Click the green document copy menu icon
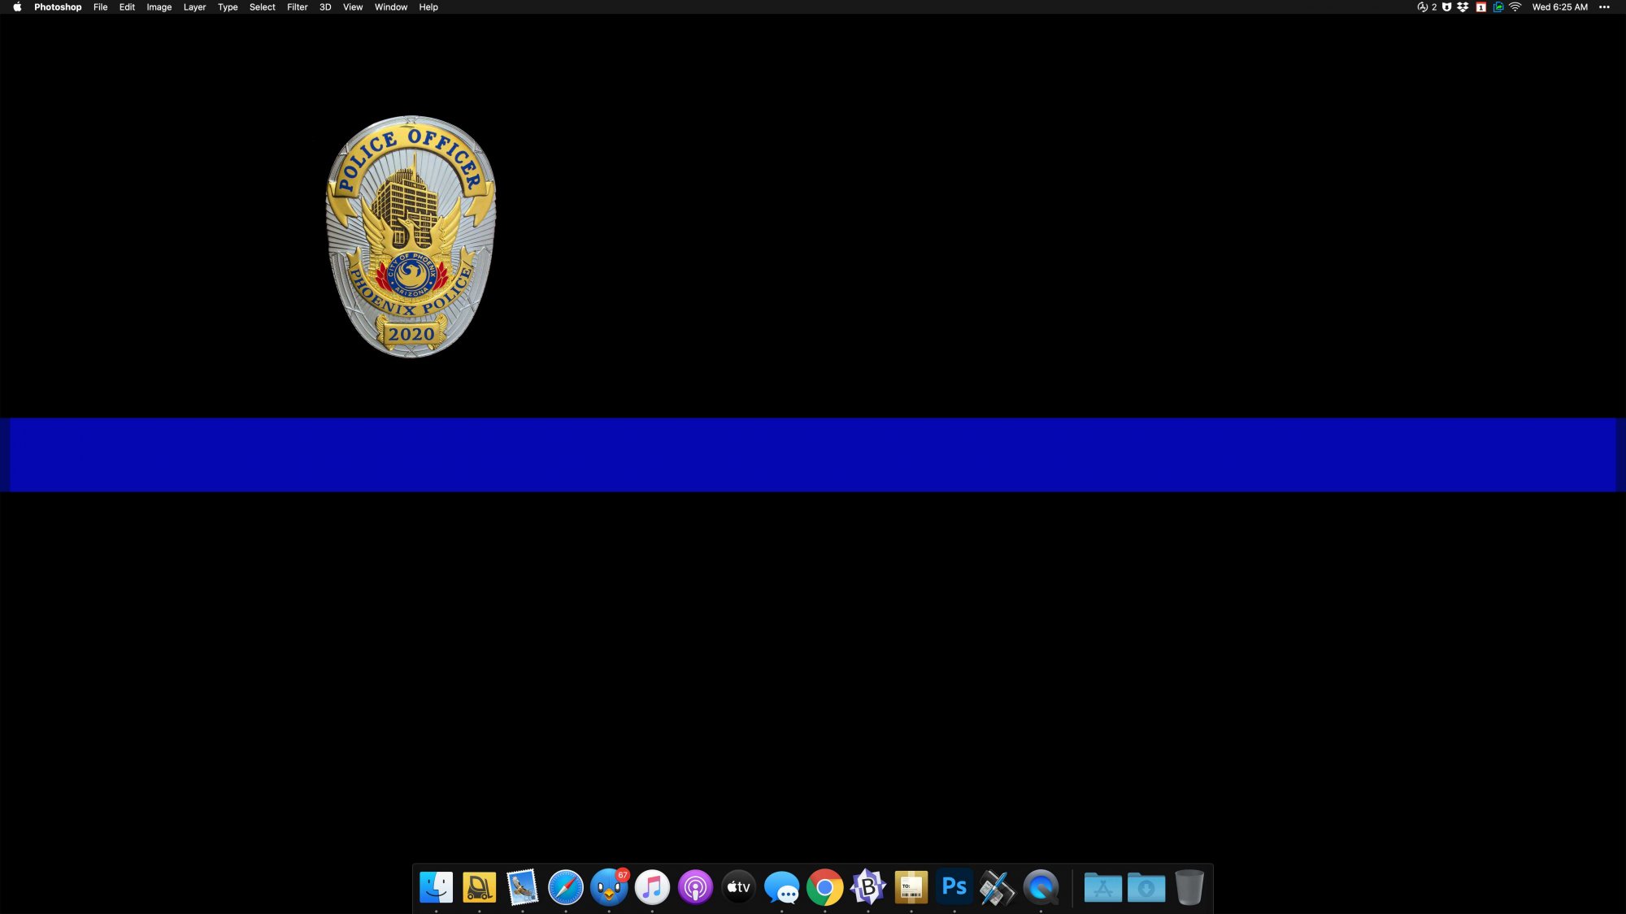 pos(1498,7)
